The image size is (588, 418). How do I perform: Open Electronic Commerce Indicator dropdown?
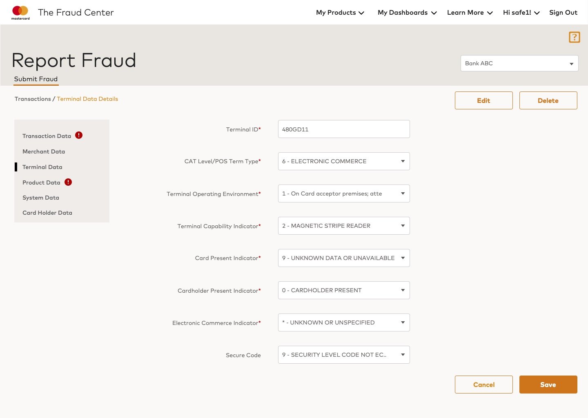click(x=344, y=322)
